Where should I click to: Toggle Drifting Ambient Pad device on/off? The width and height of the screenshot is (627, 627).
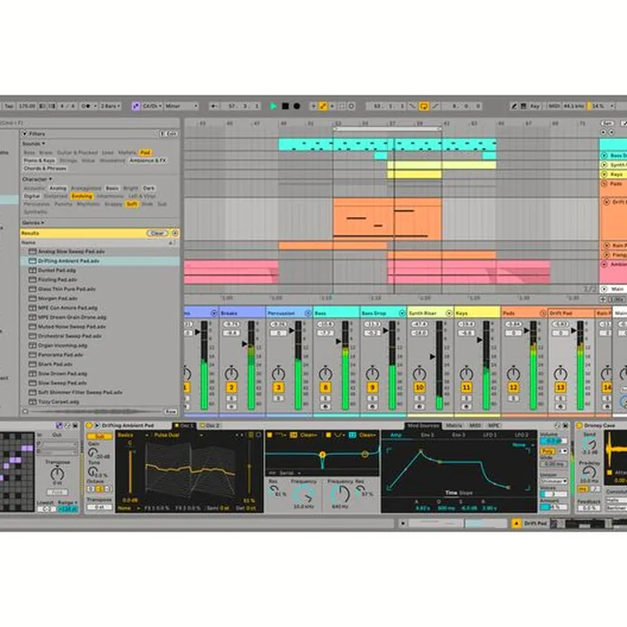tap(89, 425)
